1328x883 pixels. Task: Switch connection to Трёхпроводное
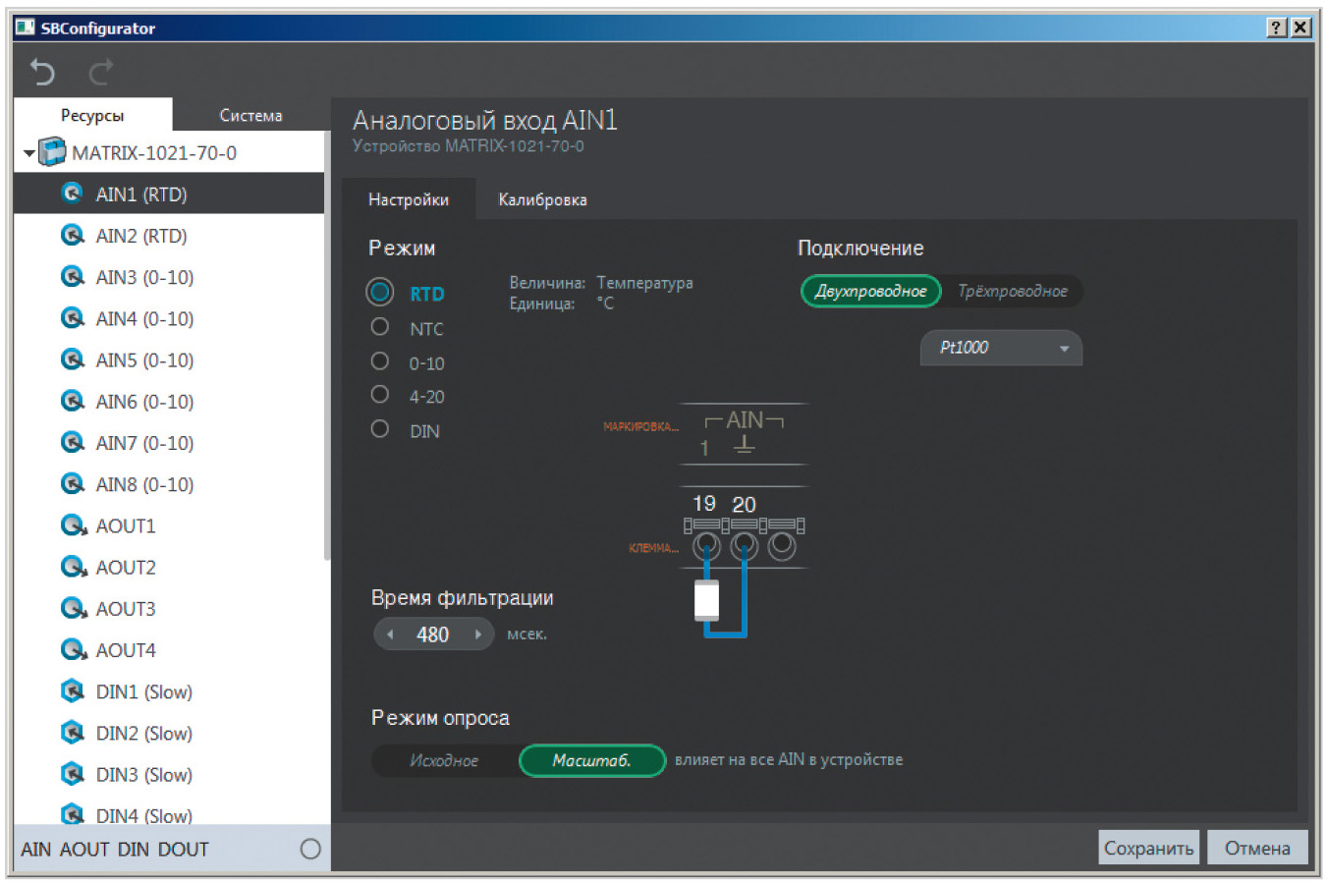1012,291
